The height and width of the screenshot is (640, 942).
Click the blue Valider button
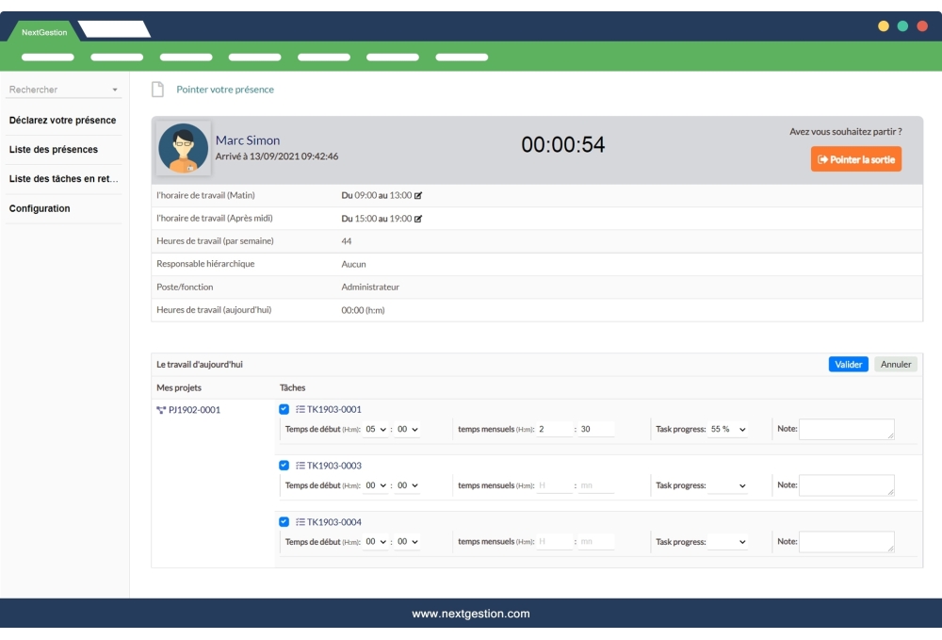[x=848, y=364]
